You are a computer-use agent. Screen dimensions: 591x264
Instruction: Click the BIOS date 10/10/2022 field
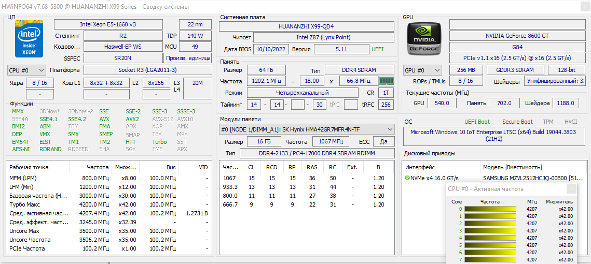(x=271, y=49)
